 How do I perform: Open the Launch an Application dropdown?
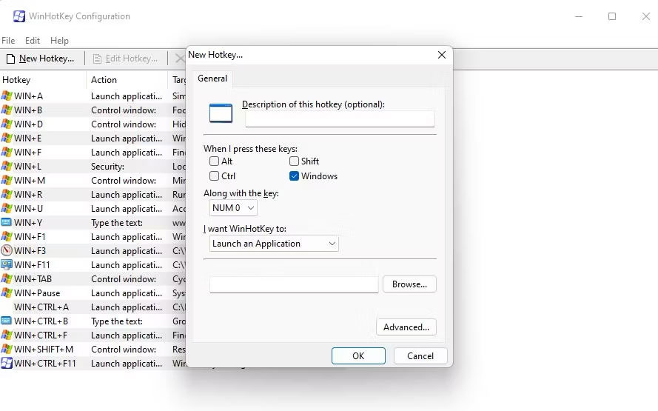274,244
